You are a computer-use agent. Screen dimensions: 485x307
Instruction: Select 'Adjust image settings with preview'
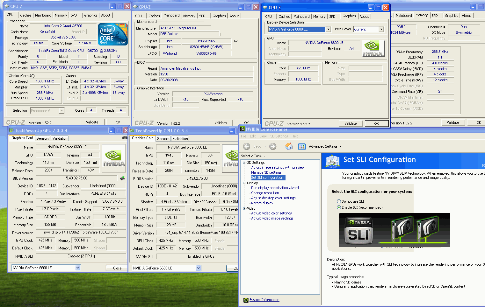tap(278, 167)
